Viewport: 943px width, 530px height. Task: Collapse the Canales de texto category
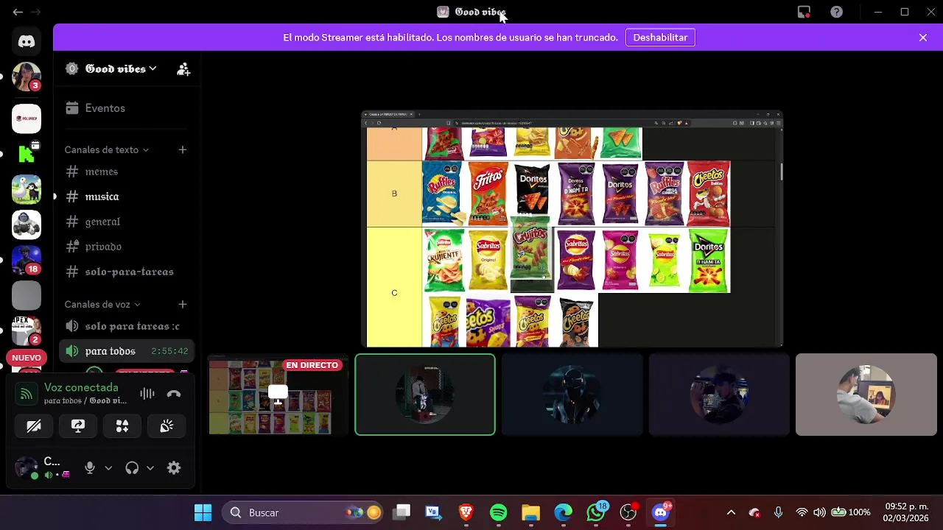[x=107, y=149]
